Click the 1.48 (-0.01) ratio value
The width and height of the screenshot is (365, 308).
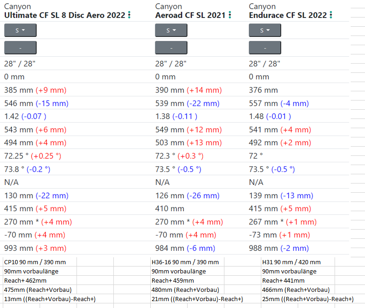click(x=270, y=116)
